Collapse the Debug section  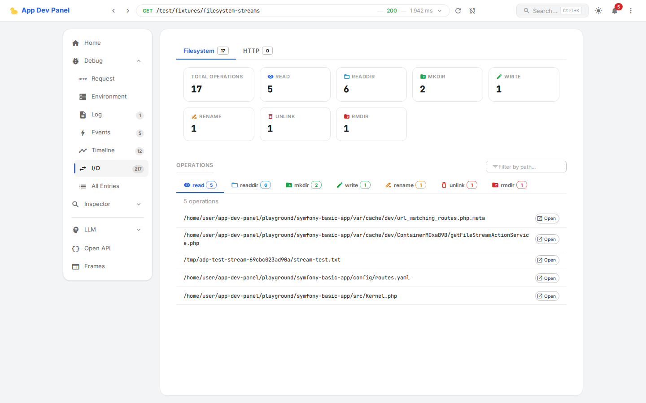tap(139, 60)
